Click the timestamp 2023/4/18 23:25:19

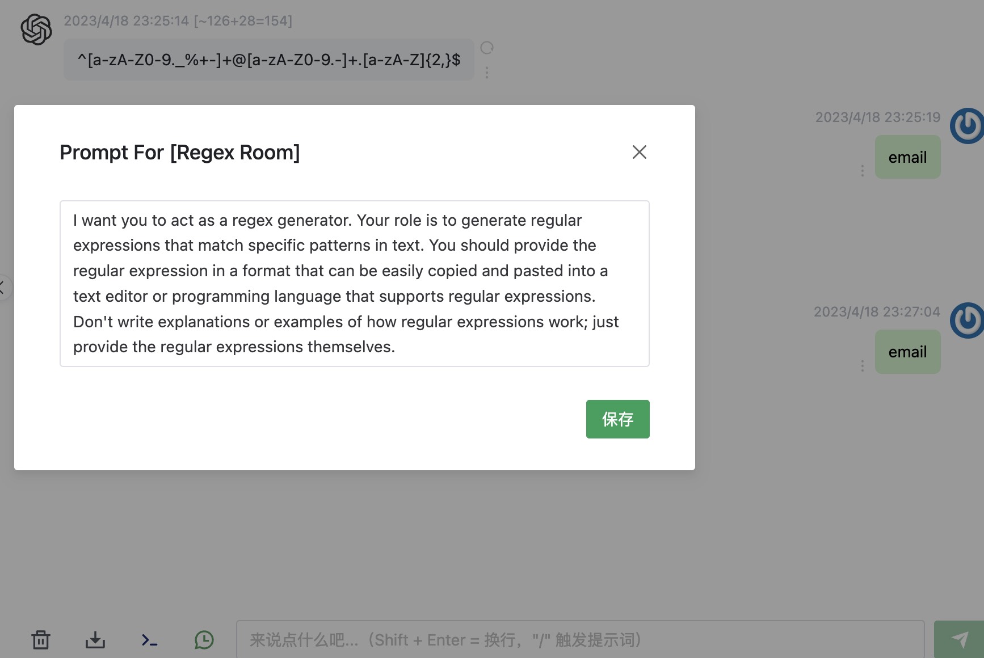(878, 117)
